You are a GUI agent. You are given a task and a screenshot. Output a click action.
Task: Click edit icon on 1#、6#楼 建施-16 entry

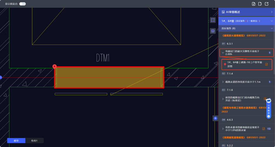click(266, 64)
